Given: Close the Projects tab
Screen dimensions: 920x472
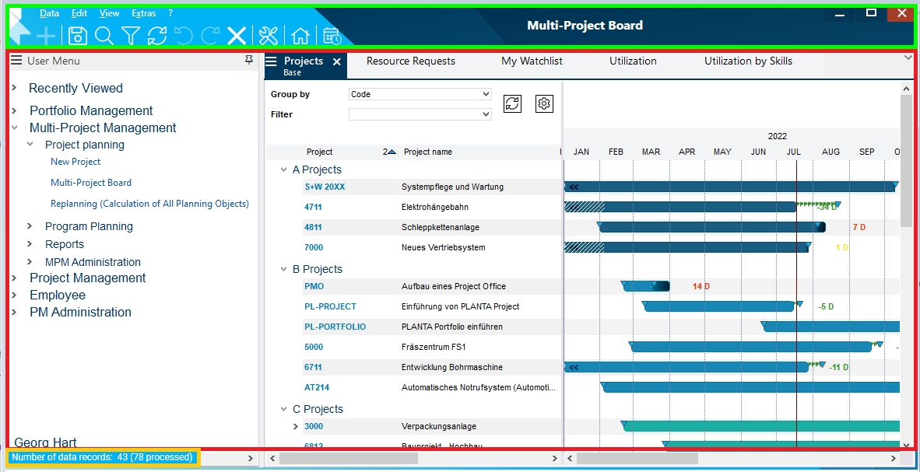Looking at the screenshot, I should [337, 61].
